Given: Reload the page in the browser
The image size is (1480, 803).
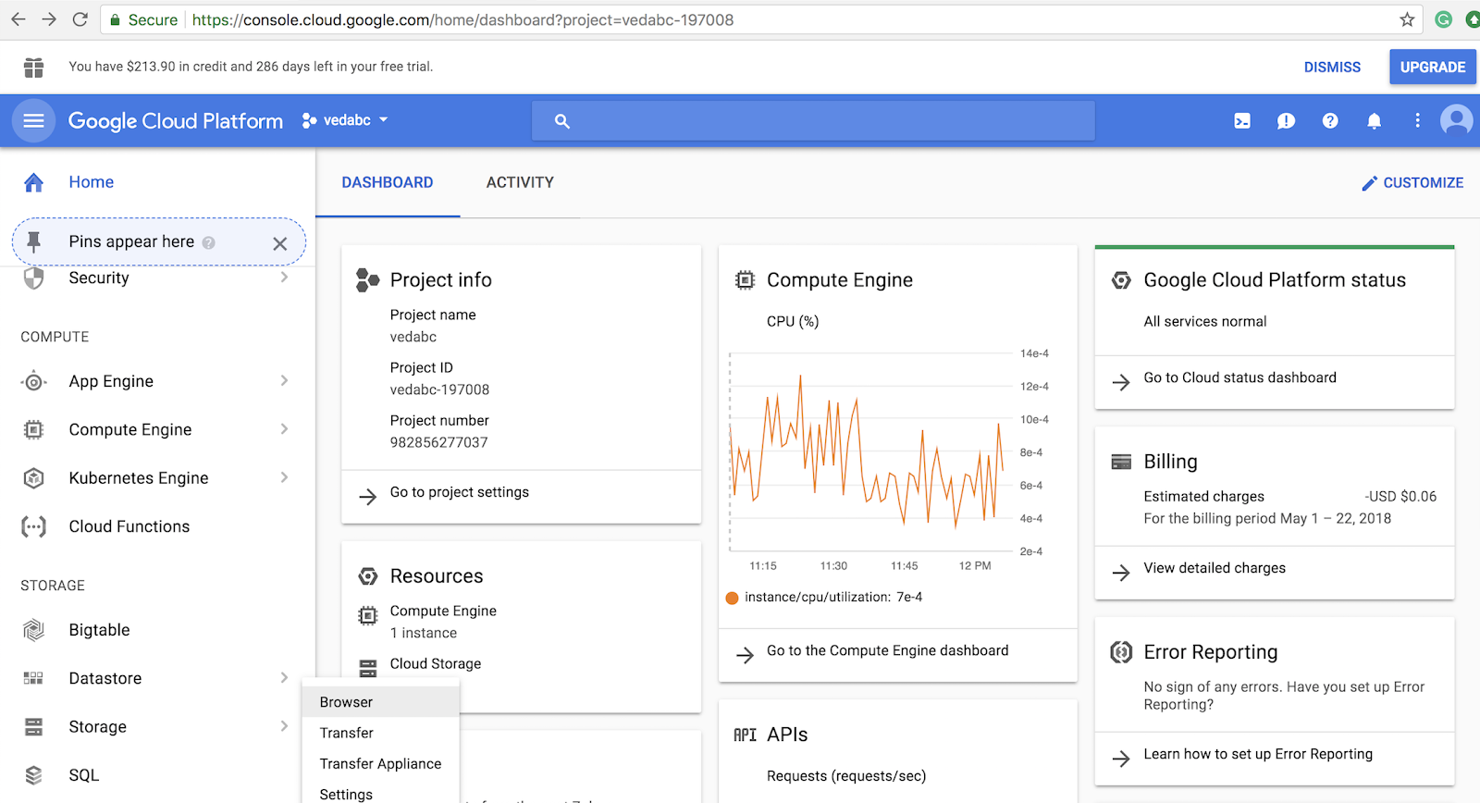Looking at the screenshot, I should 80,19.
